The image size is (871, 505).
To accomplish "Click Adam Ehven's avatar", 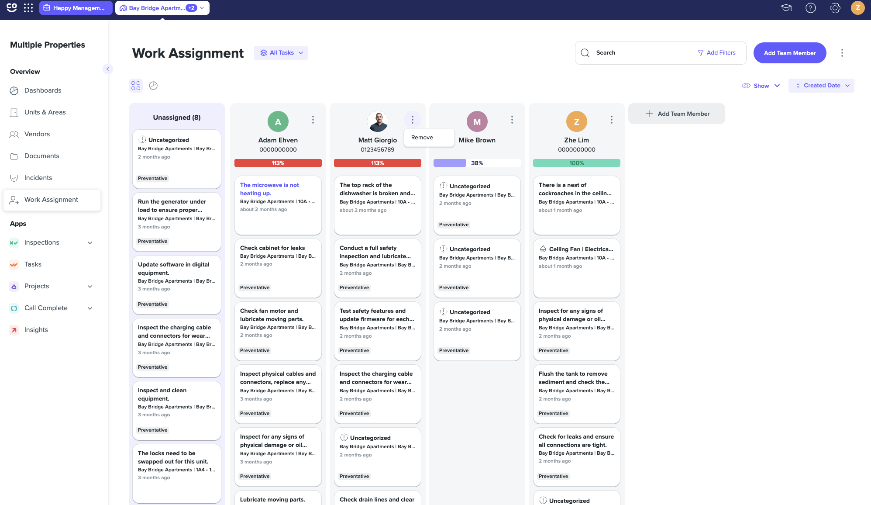I will point(278,121).
